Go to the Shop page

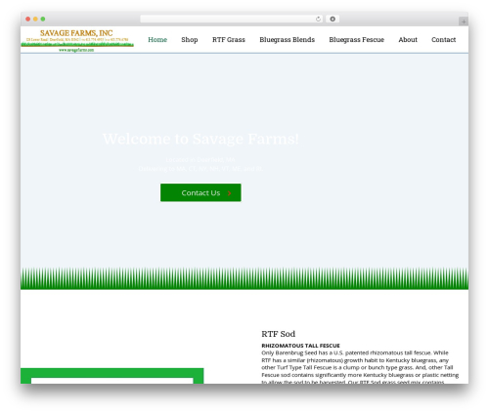(x=190, y=40)
